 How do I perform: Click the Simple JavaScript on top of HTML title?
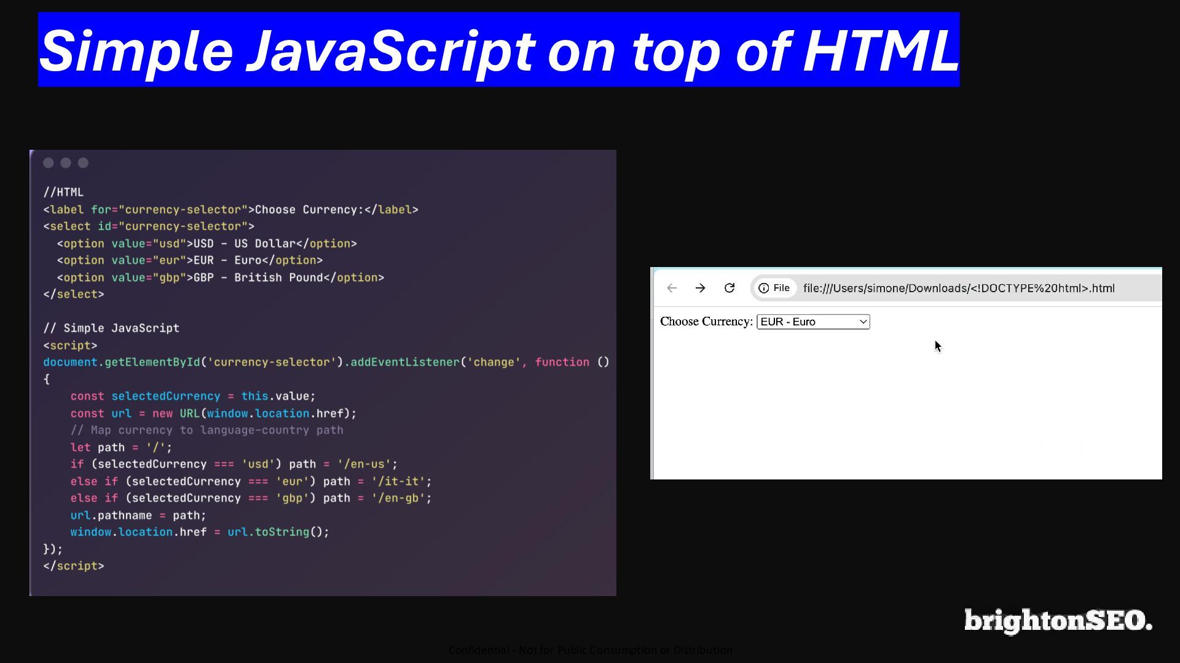coord(498,50)
